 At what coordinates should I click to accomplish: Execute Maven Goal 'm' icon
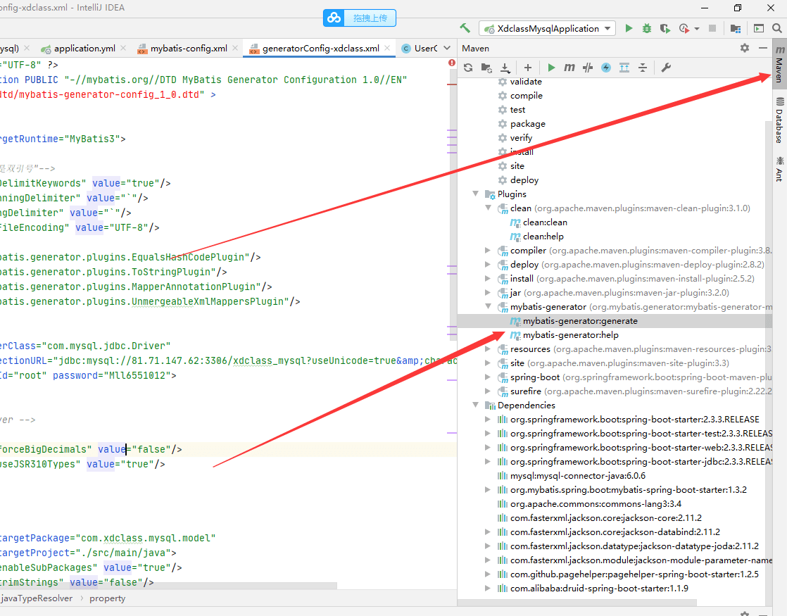point(569,68)
